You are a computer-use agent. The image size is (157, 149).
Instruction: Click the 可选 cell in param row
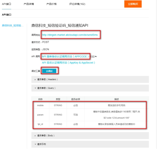76,115
